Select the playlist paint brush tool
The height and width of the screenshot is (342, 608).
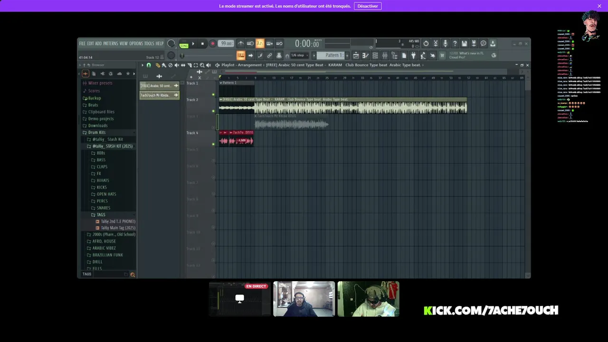(164, 65)
